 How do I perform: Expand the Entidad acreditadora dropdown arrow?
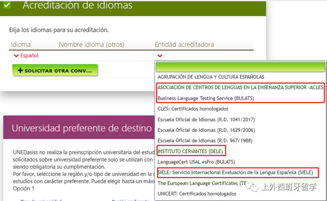point(160,56)
